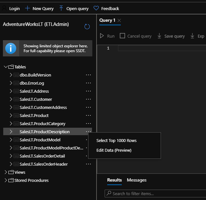Viewport: 206px width, 200px height.
Task: Click the Save query download icon
Action: tap(159, 36)
